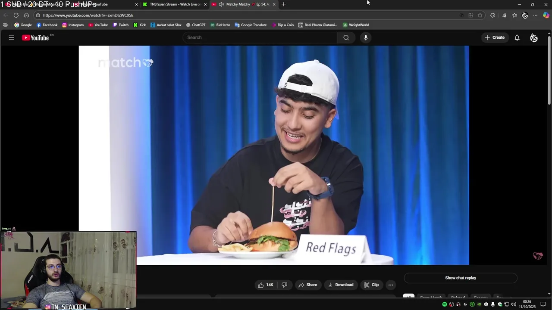Viewport: 552px width, 310px height.
Task: Open browser profile avatar
Action: pyautogui.click(x=525, y=15)
